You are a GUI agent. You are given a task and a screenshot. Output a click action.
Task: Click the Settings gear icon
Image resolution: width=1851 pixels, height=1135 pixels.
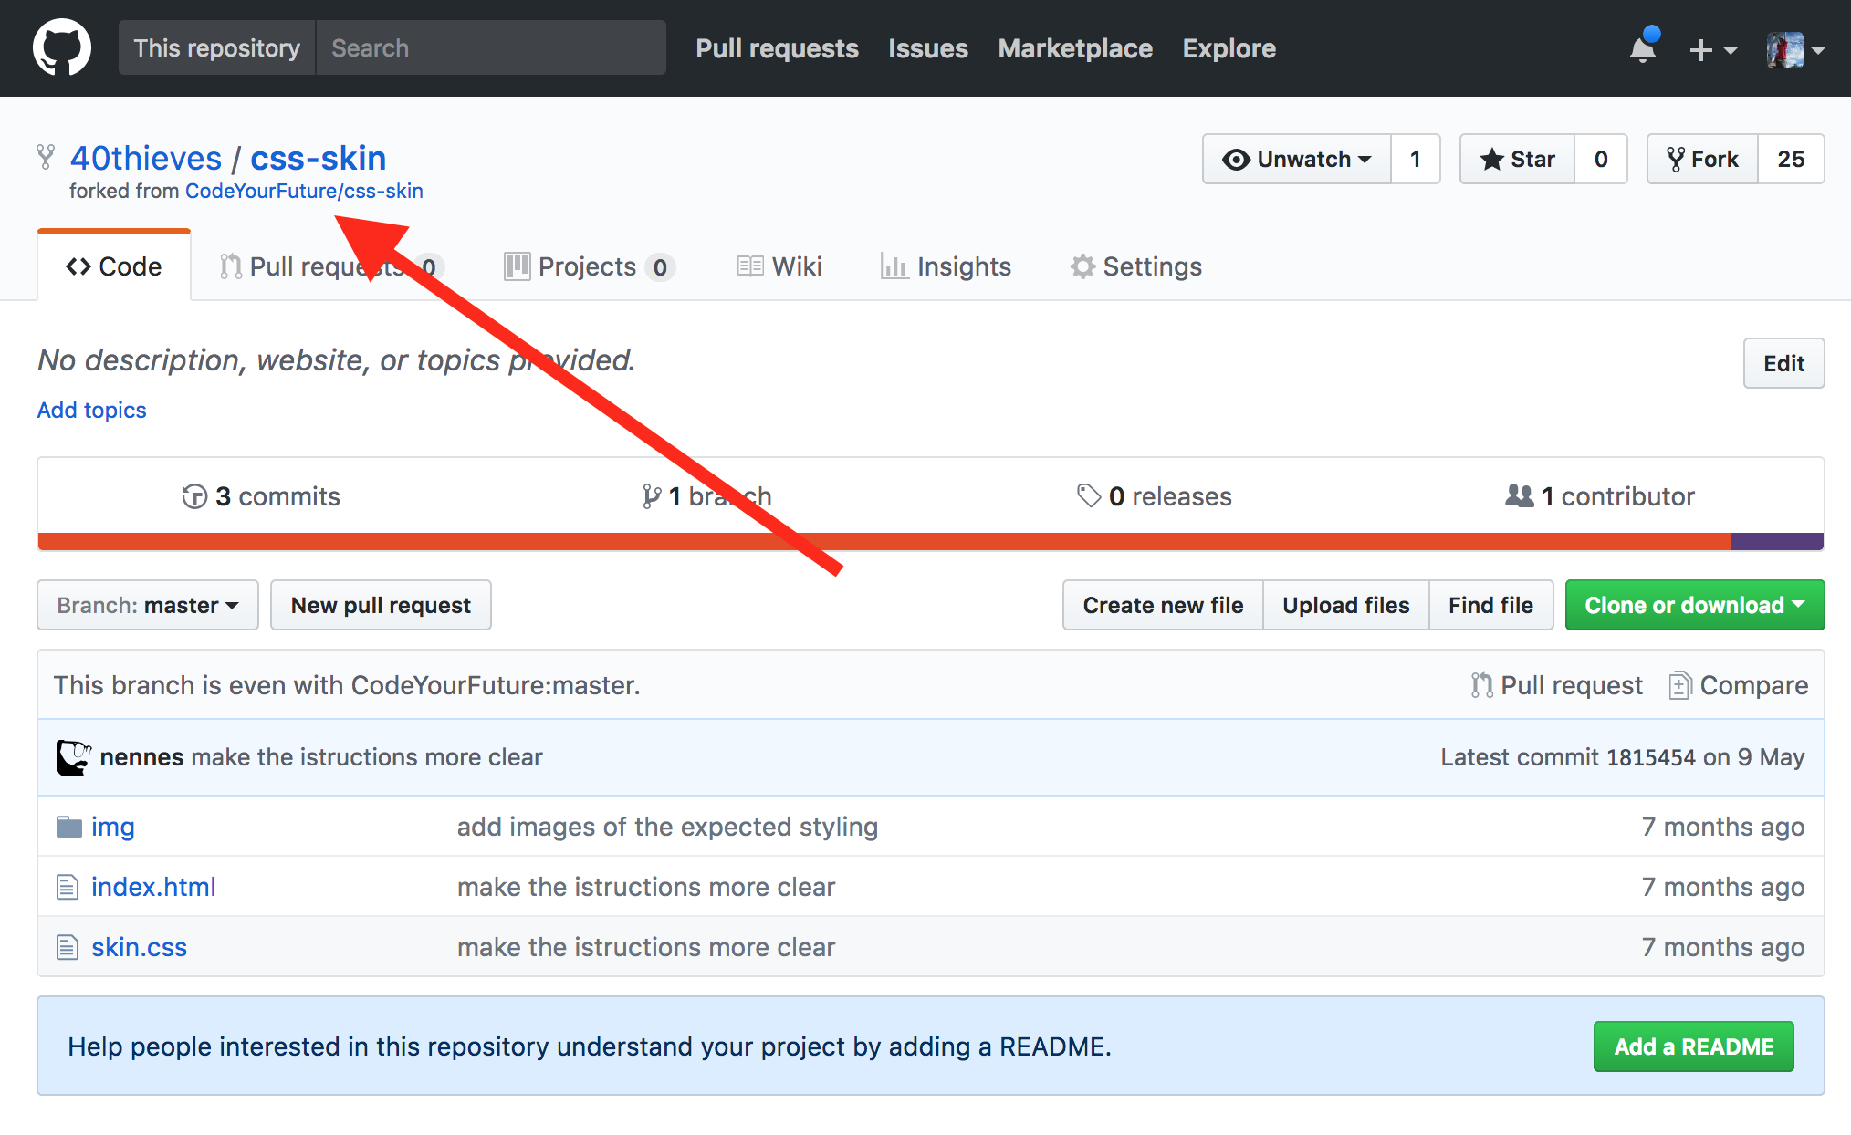pyautogui.click(x=1082, y=266)
